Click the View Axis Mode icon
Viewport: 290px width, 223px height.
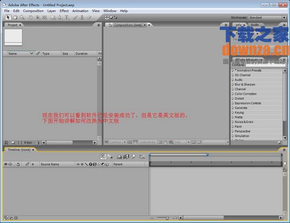116,17
